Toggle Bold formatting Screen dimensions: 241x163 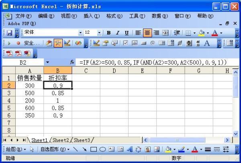point(108,33)
